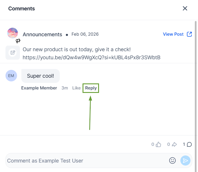This screenshot has height=172, width=198.
Task: Click the share arrow icon on the post
Action: [174, 144]
